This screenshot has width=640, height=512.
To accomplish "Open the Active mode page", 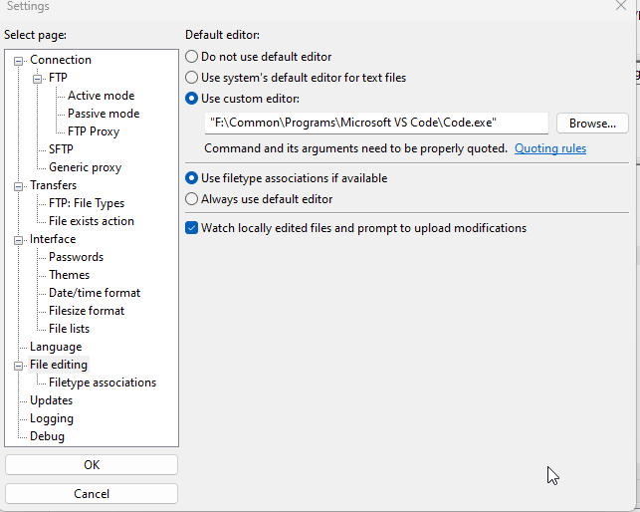I will 101,96.
